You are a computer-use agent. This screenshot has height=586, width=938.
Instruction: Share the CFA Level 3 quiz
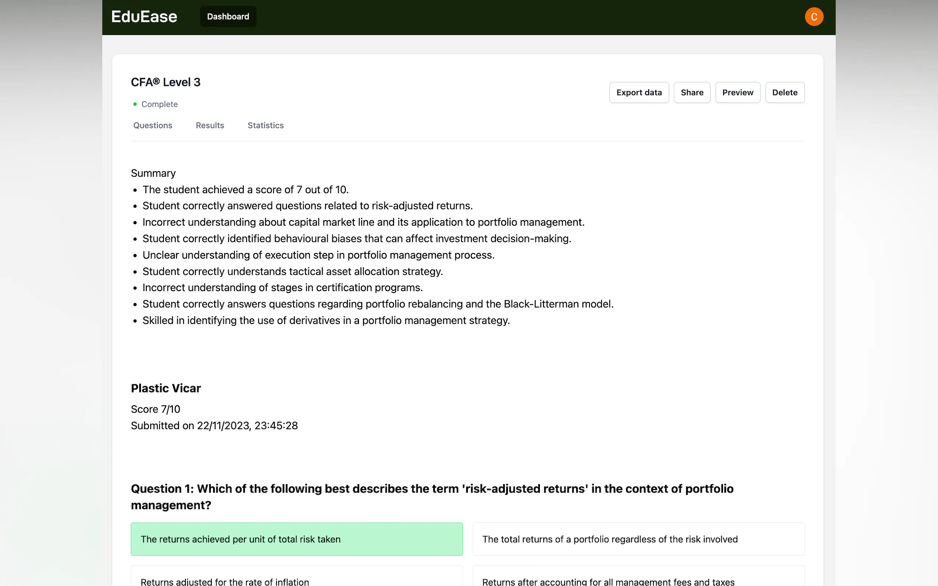click(x=692, y=92)
